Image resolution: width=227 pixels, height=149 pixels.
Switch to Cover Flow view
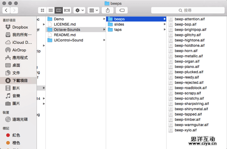point(67,10)
